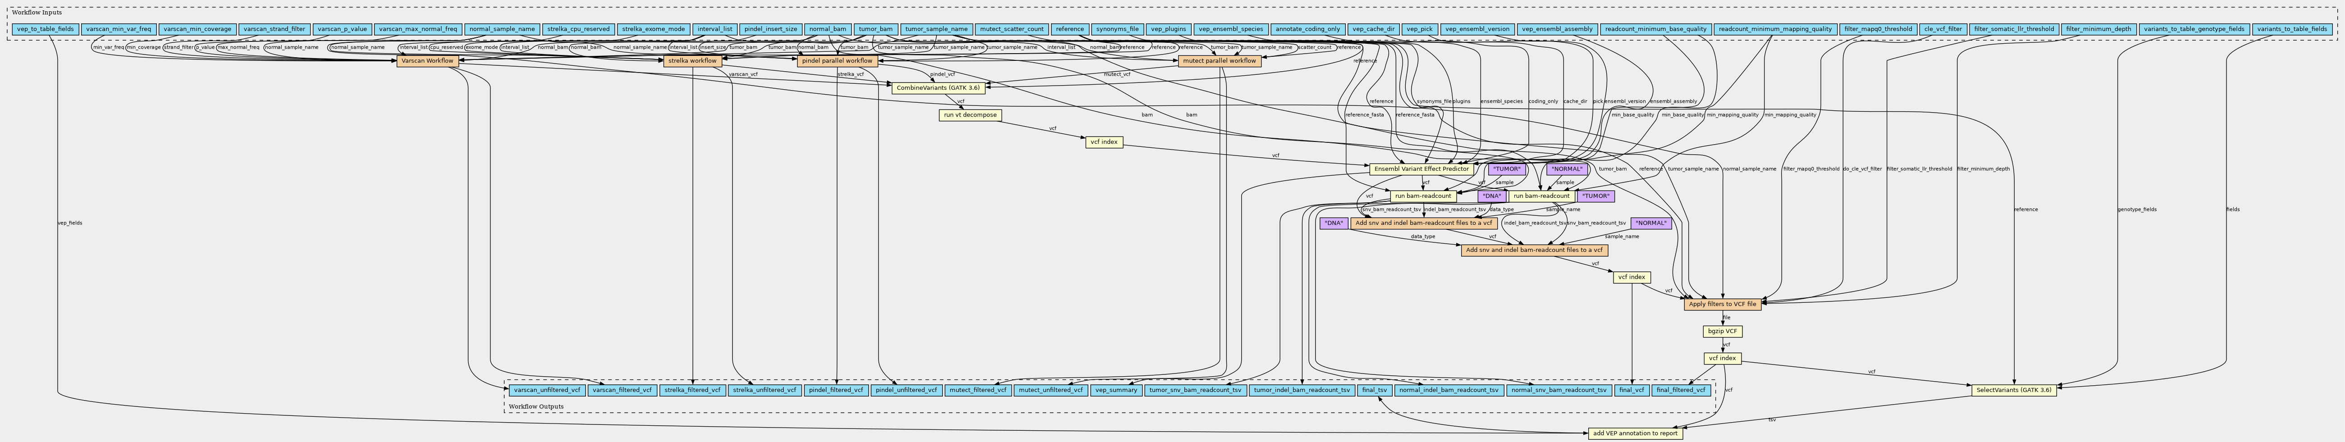Select the SelectVariants (GATK 3.6) step
This screenshot has width=2345, height=442.
pos(2013,391)
